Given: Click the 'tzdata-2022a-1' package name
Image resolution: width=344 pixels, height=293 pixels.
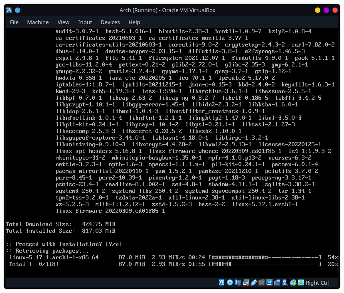Looking at the screenshot, I should 139,197.
